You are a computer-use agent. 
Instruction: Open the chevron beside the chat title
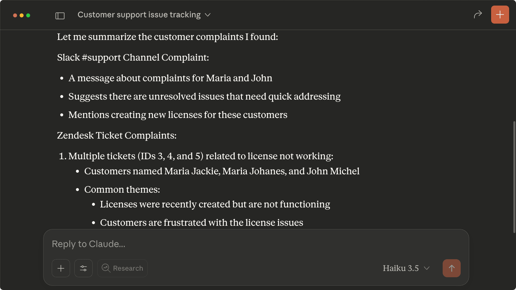click(208, 15)
